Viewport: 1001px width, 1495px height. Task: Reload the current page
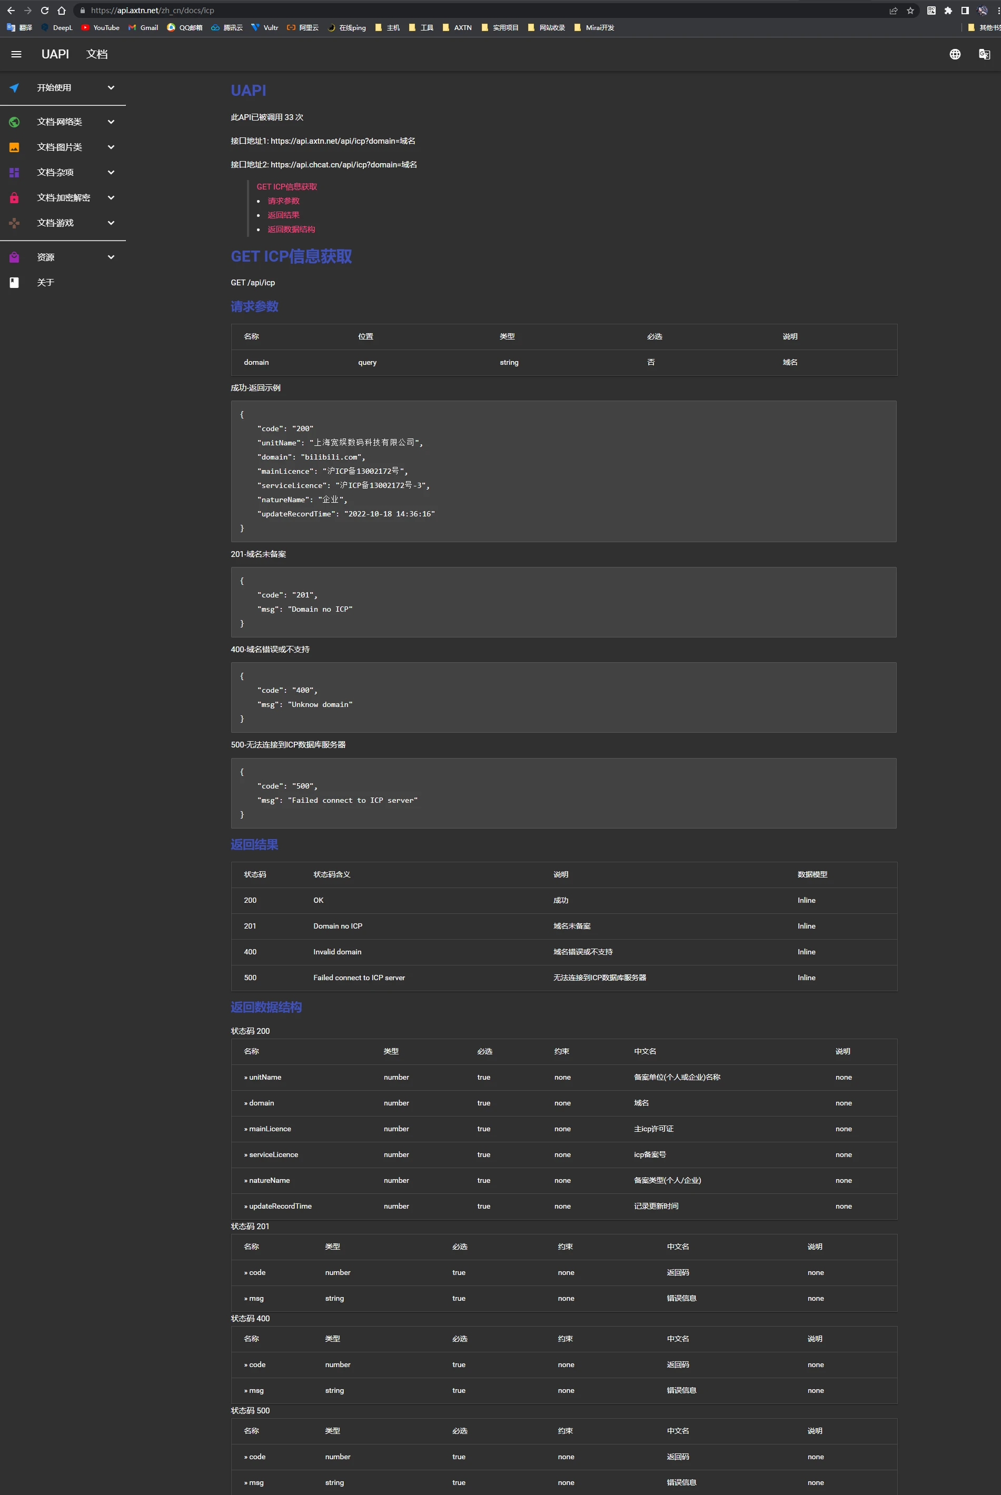point(45,10)
